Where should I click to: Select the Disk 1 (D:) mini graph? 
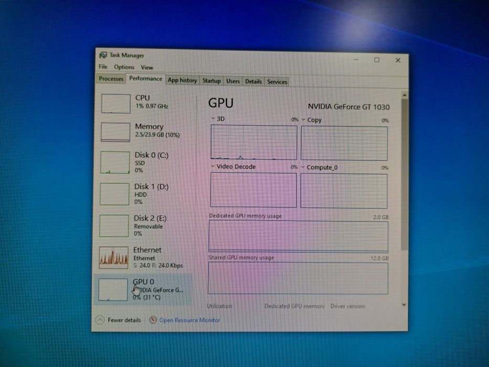pyautogui.click(x=114, y=194)
